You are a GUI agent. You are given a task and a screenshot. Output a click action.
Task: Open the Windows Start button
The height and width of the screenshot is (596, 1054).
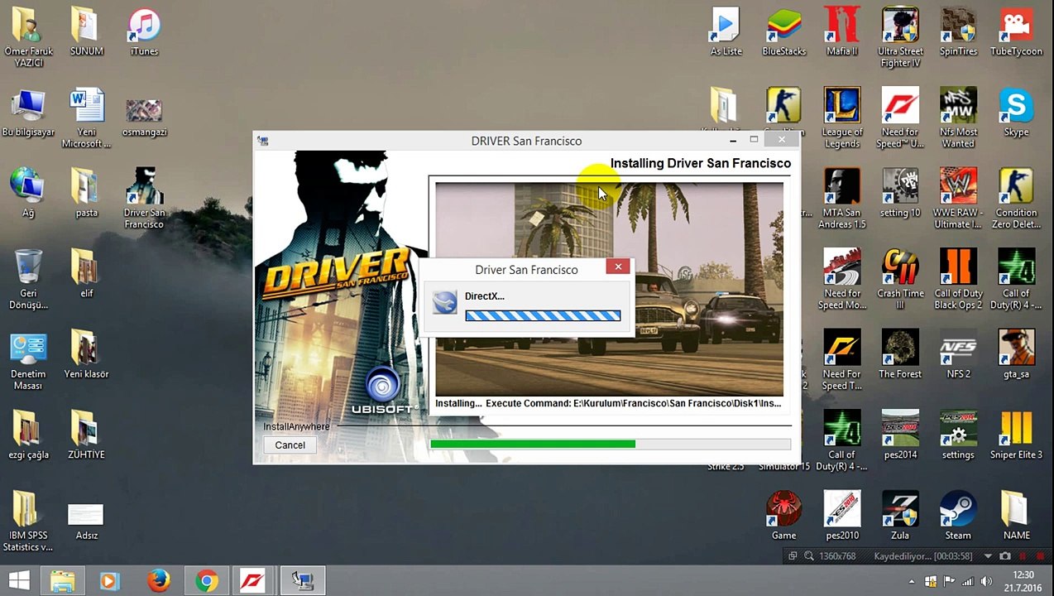[18, 581]
